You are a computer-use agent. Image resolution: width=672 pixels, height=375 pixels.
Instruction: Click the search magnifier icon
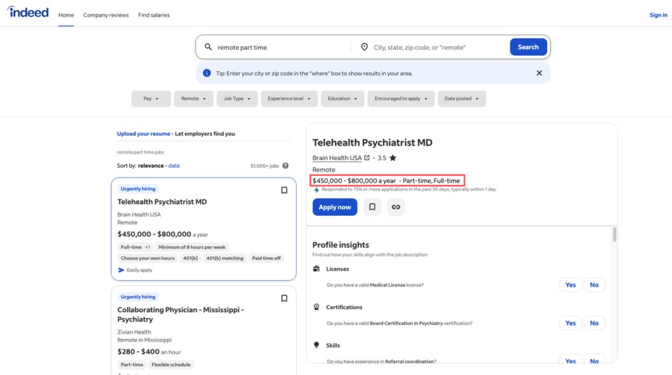coord(208,47)
